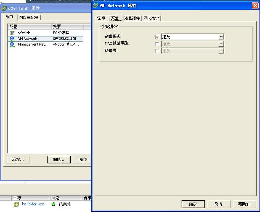Open the 伪信号 dropdown

point(221,51)
